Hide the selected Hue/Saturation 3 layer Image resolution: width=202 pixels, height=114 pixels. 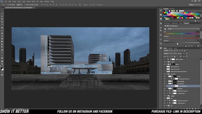click(x=164, y=86)
